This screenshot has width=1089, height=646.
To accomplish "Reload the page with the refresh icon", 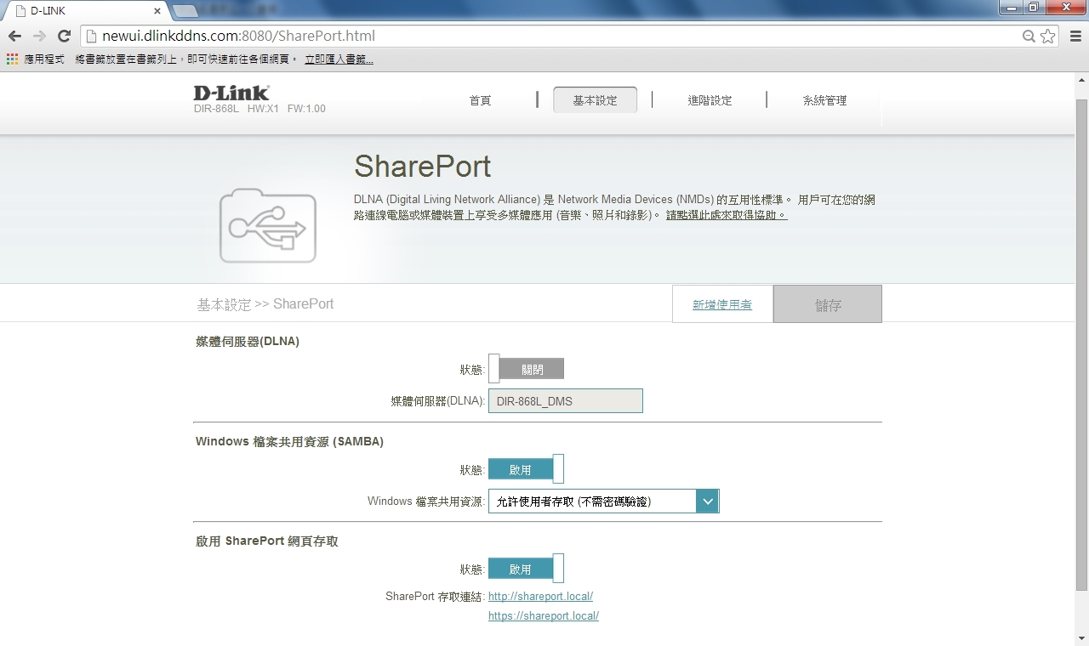I will [x=64, y=36].
